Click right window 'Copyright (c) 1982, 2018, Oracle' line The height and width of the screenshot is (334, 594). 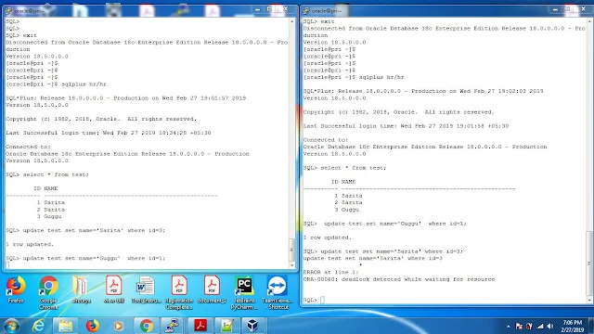pos(399,112)
